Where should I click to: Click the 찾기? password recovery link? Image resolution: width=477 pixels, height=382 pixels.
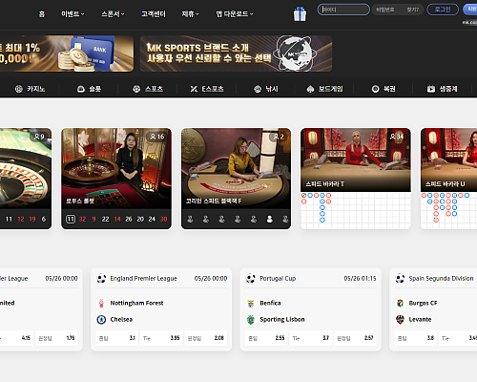tap(413, 10)
